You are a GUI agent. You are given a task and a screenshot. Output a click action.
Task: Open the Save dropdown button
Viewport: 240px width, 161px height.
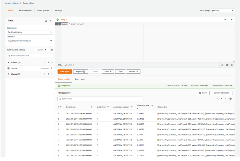point(108,72)
